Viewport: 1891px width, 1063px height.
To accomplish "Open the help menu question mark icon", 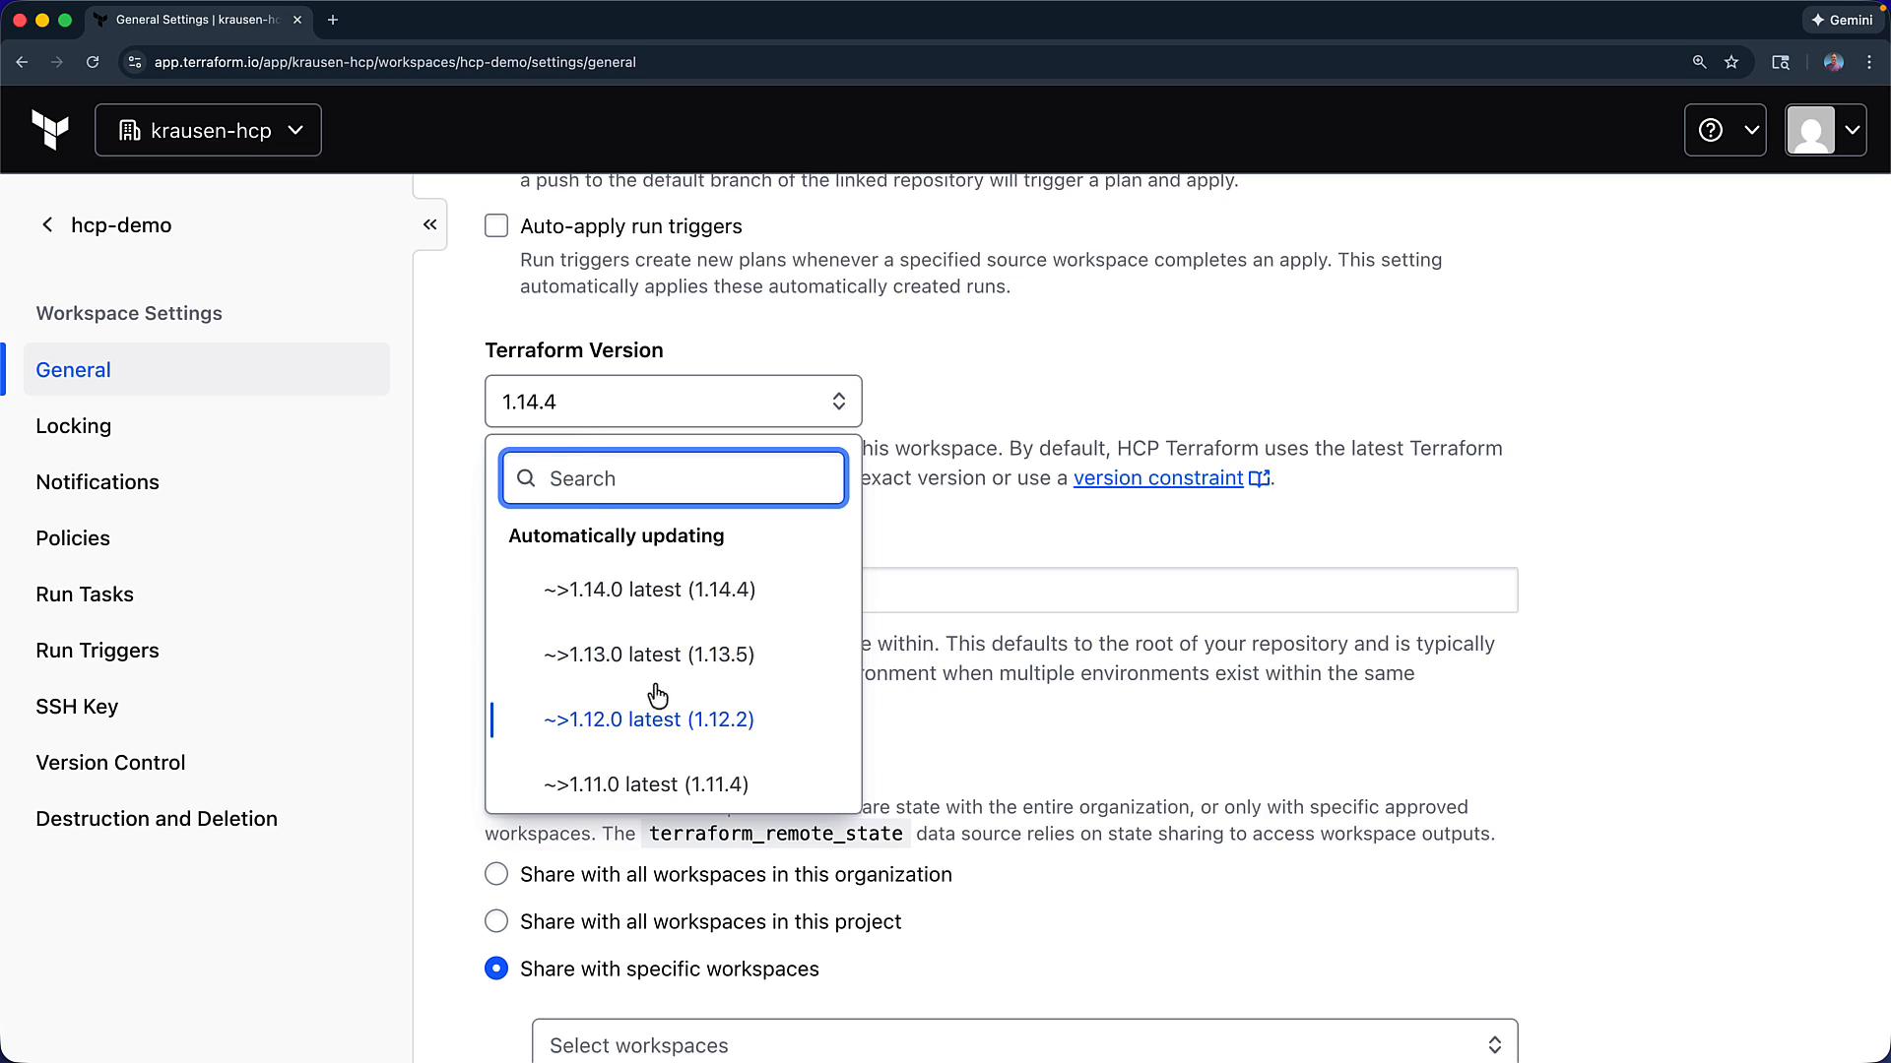I will [x=1711, y=130].
